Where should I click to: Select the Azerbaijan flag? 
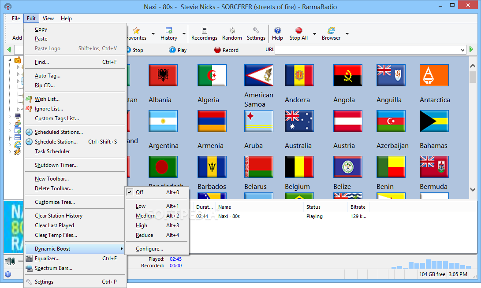click(x=391, y=121)
